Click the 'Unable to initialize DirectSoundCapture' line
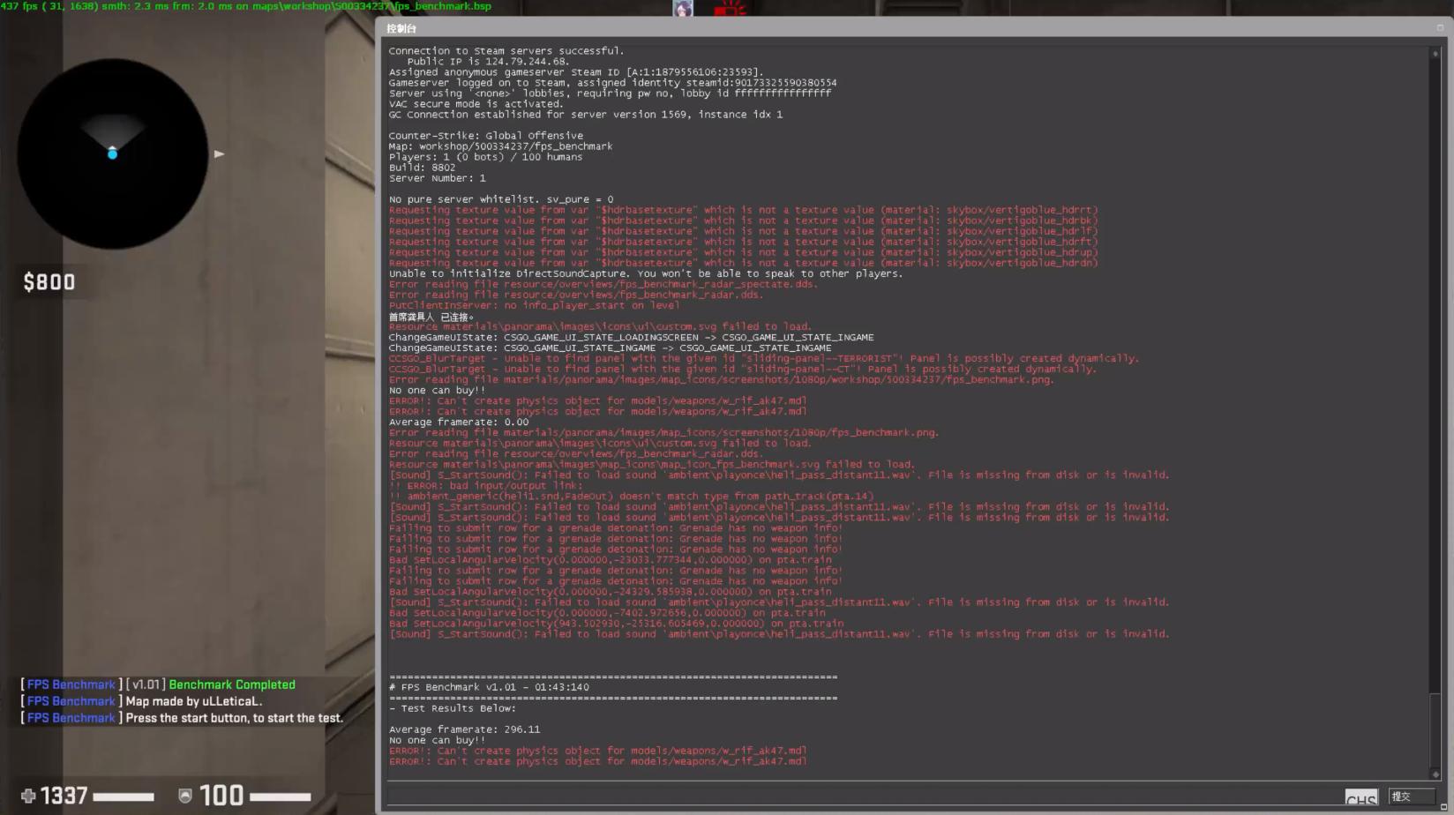The image size is (1454, 815). click(646, 273)
